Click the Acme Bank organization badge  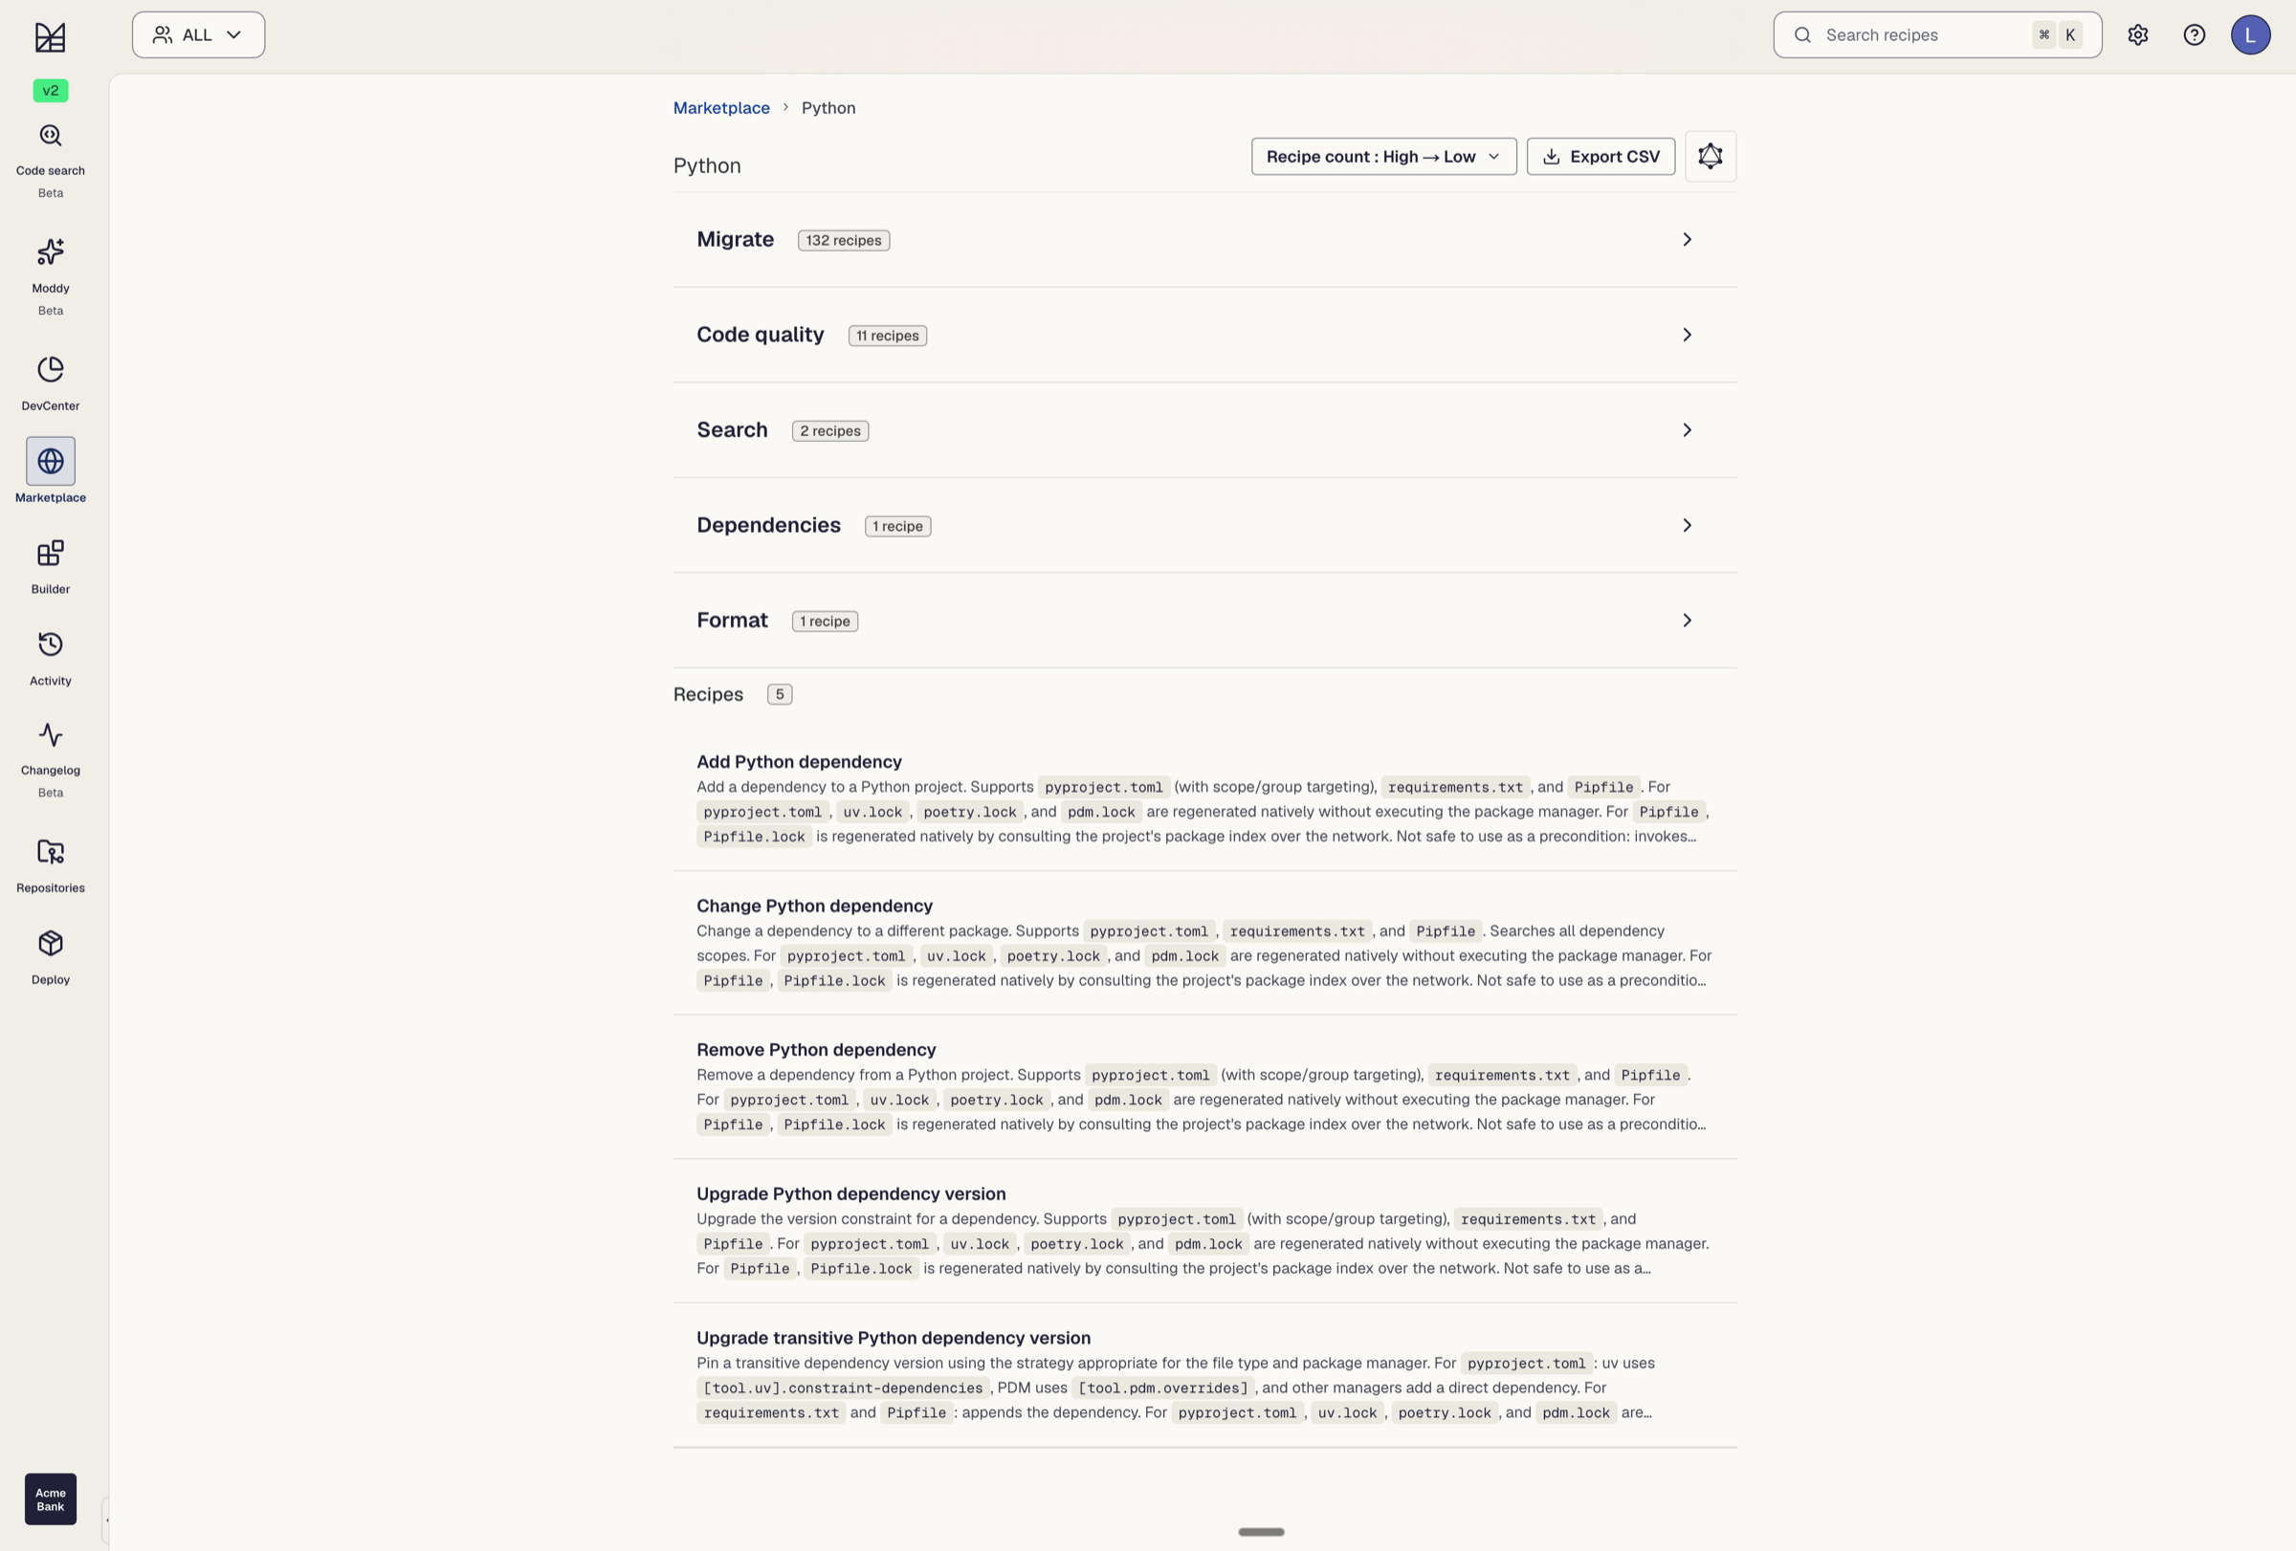coord(51,1498)
